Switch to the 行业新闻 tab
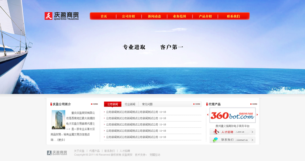305x161 pixels. point(130,104)
